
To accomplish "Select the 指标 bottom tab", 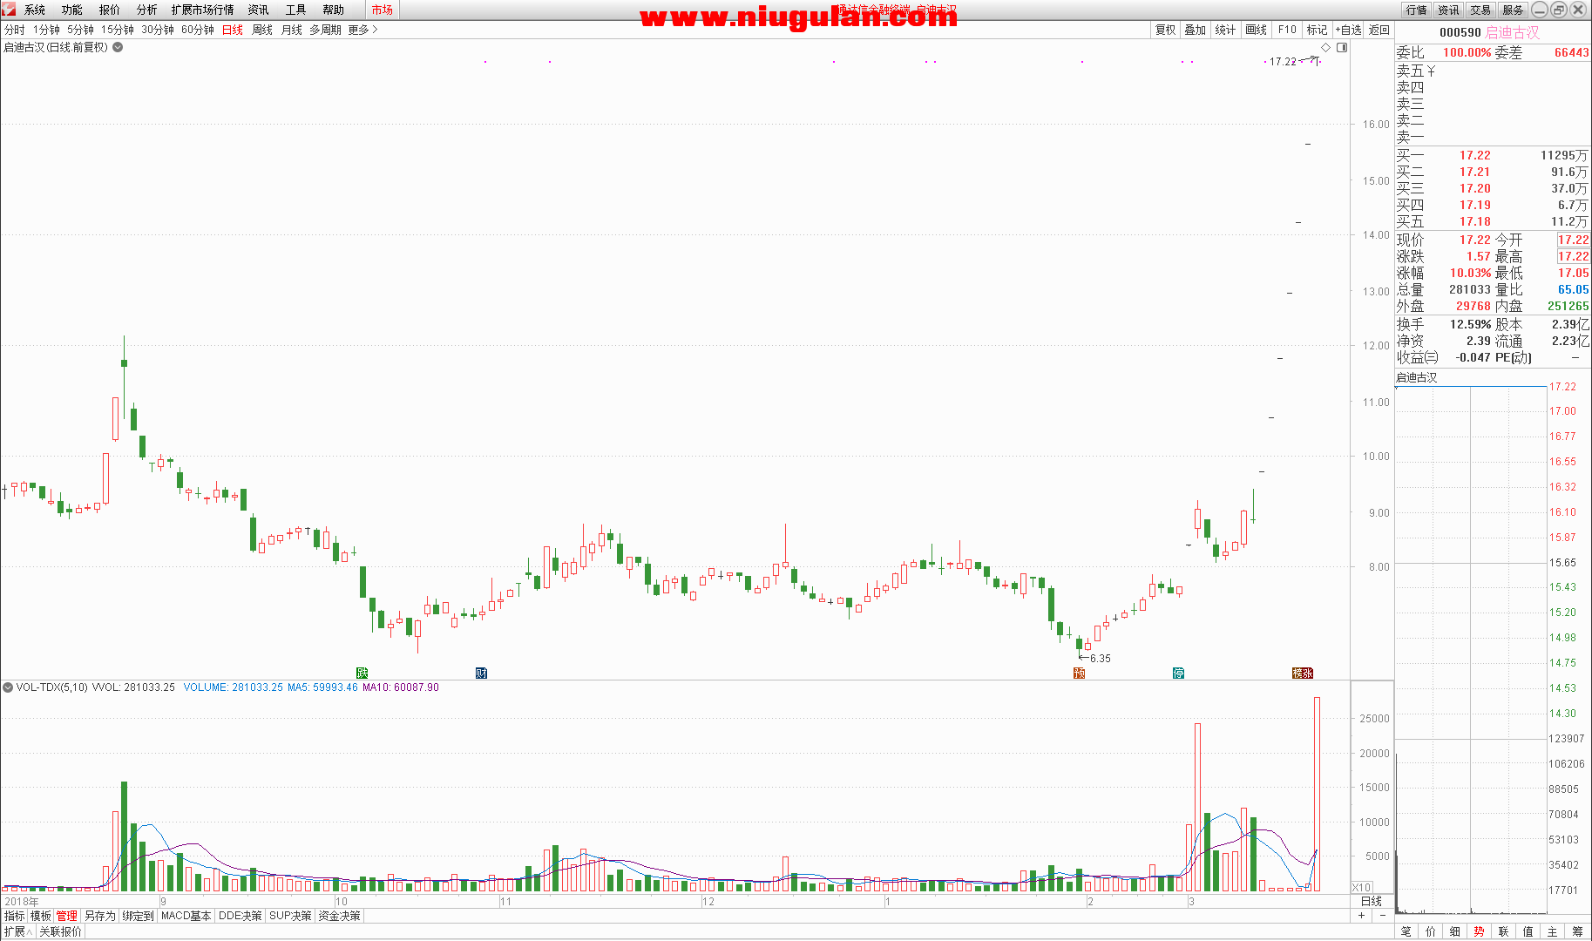I will [15, 916].
